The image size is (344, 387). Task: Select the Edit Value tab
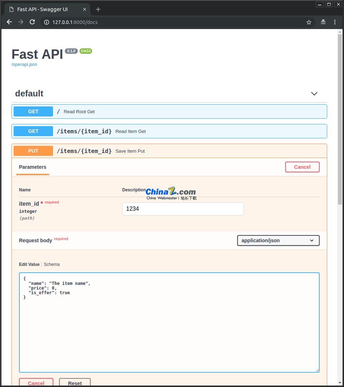coord(29,264)
